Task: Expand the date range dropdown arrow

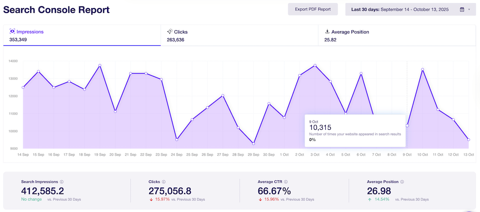Action: 469,9
